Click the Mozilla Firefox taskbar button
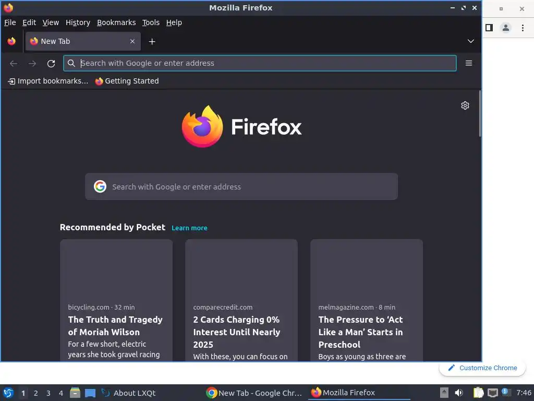This screenshot has width=534, height=401. coord(359,393)
